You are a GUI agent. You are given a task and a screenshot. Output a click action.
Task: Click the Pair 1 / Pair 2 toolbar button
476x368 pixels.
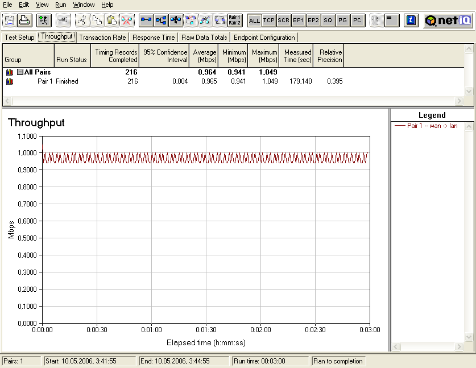(x=234, y=20)
